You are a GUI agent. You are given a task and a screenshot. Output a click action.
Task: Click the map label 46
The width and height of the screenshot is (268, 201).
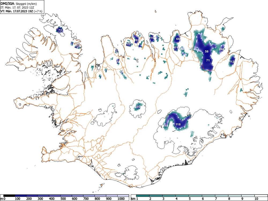[182, 49]
